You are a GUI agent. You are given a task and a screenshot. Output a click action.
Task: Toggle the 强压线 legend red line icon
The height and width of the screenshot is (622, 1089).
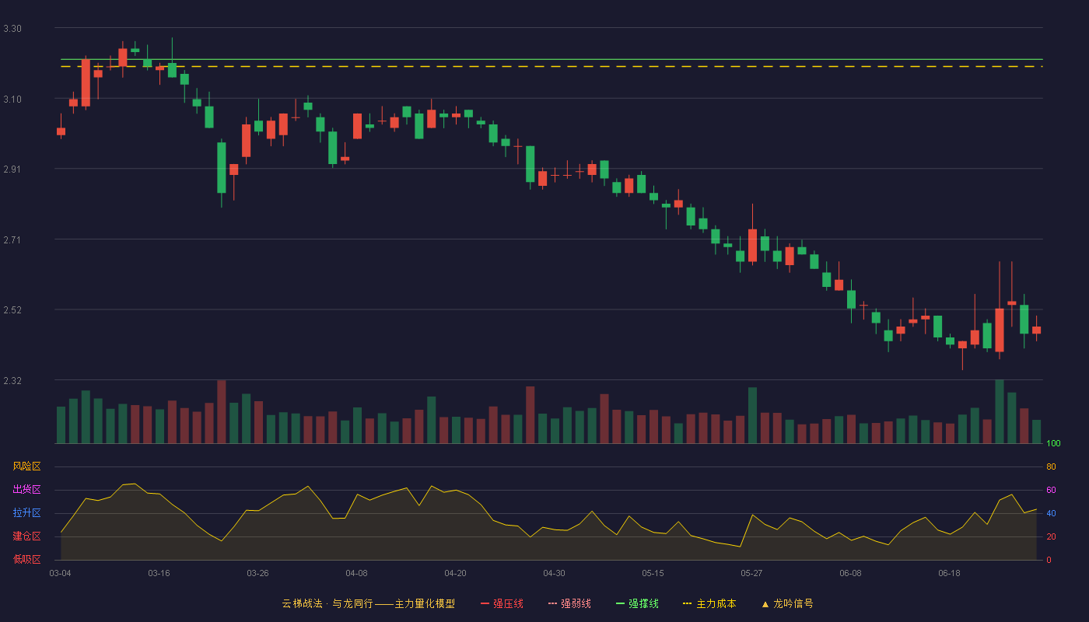(x=485, y=603)
